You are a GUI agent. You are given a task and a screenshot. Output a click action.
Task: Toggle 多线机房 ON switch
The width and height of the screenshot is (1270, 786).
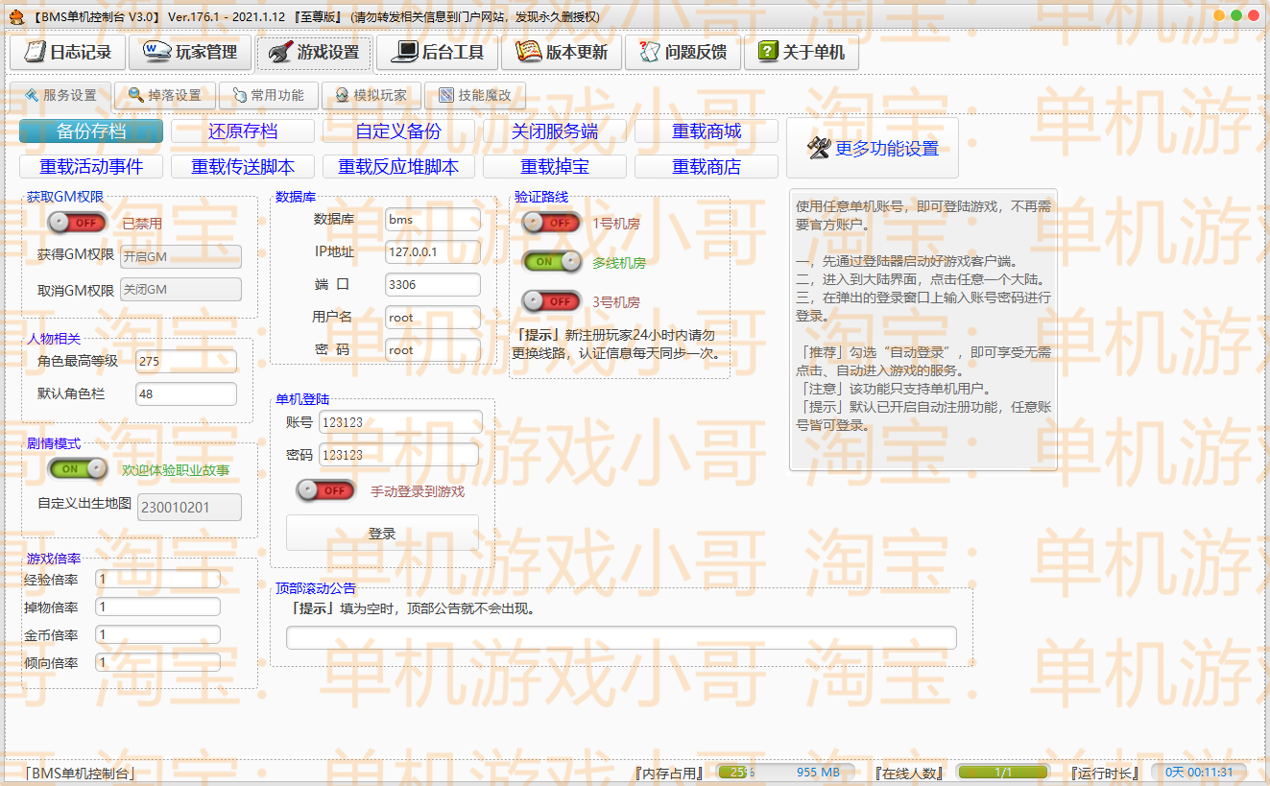tap(551, 261)
